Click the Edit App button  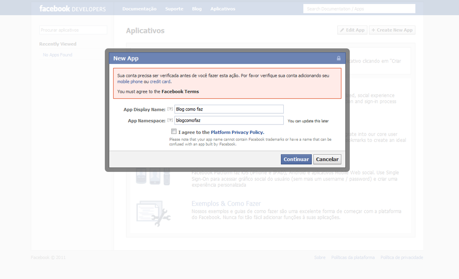(x=352, y=30)
